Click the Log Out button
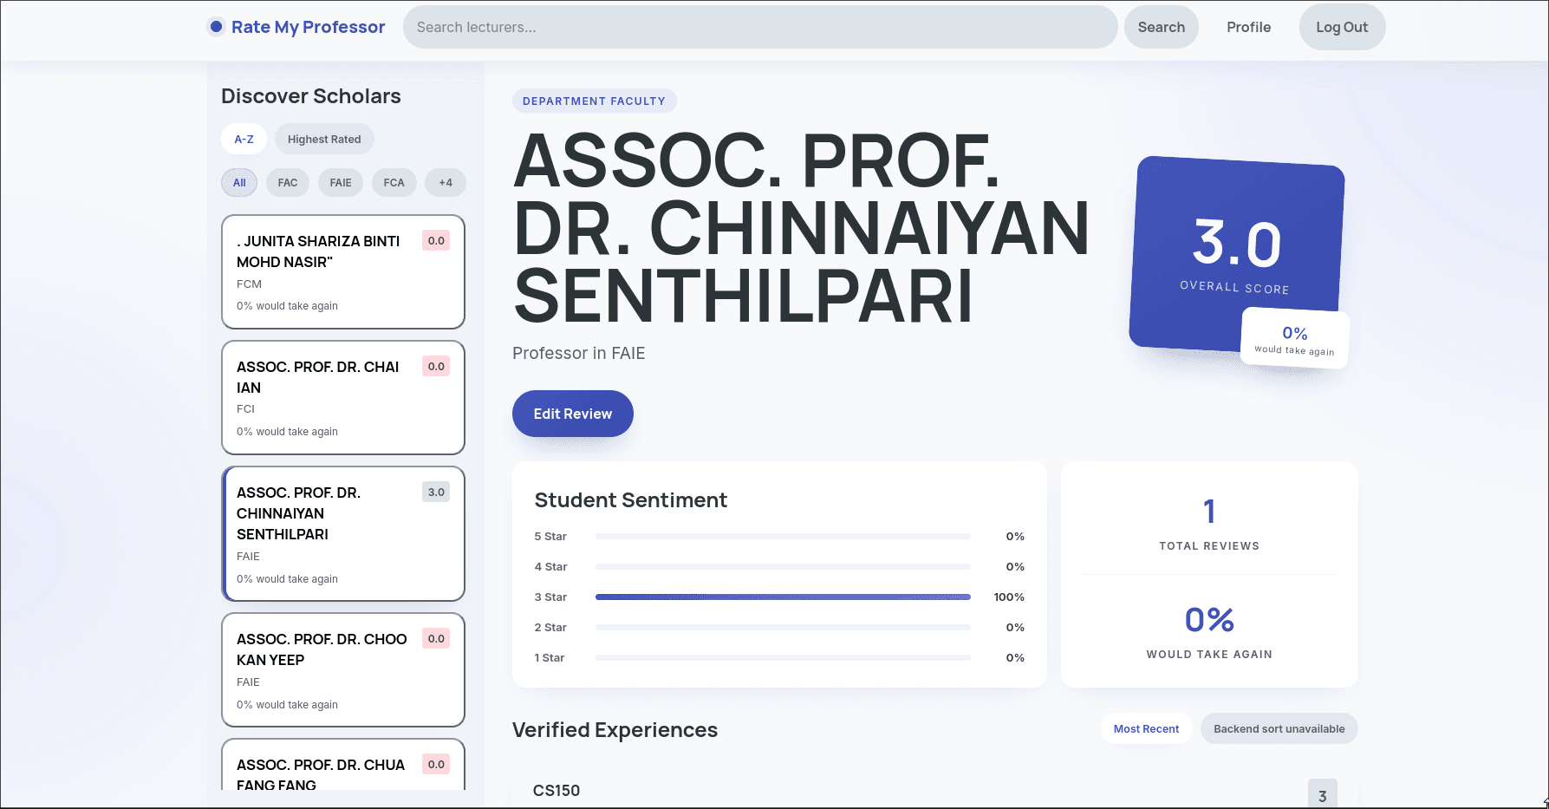 [x=1342, y=27]
